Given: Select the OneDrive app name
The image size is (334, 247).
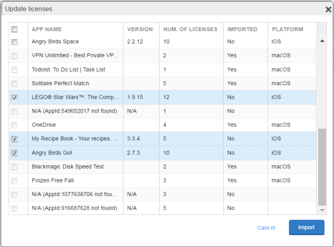Looking at the screenshot, I should pyautogui.click(x=44, y=124).
